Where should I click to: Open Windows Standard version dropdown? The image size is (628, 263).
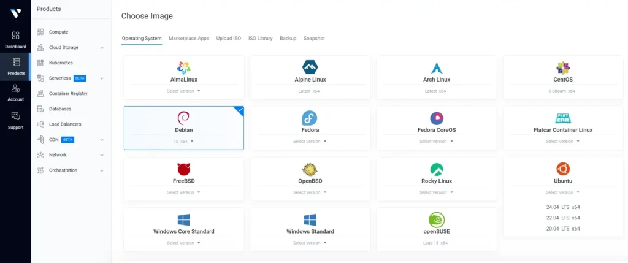point(310,243)
